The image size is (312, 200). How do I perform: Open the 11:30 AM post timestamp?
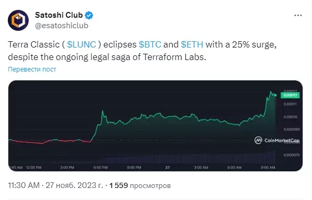(24, 185)
